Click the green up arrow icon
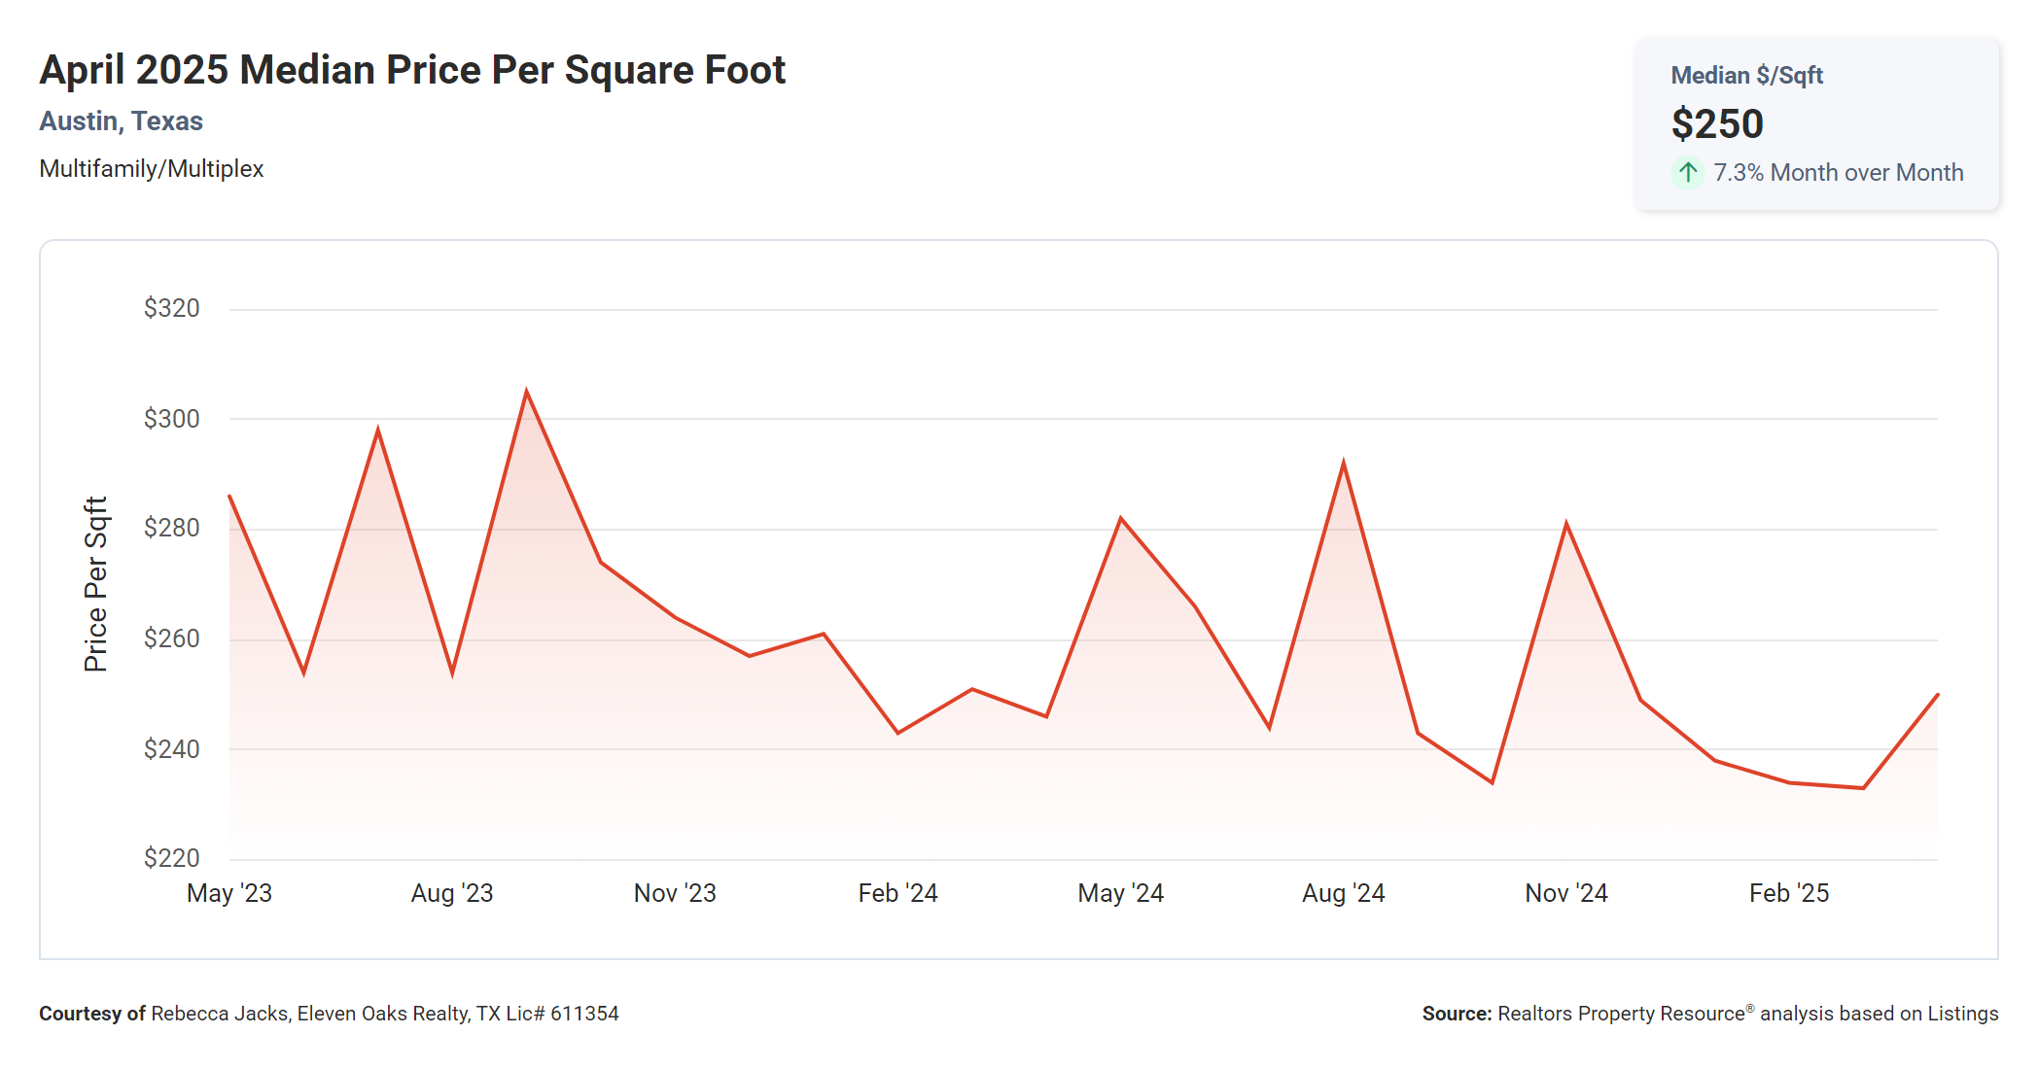The width and height of the screenshot is (2038, 1069). [1687, 173]
